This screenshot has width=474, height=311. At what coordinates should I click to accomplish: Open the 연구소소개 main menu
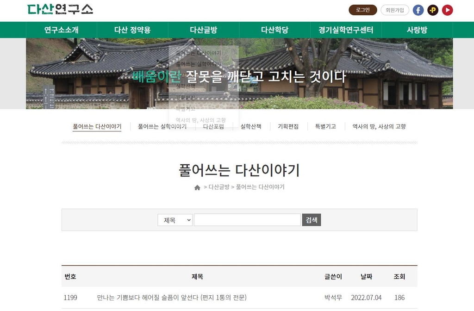(62, 30)
